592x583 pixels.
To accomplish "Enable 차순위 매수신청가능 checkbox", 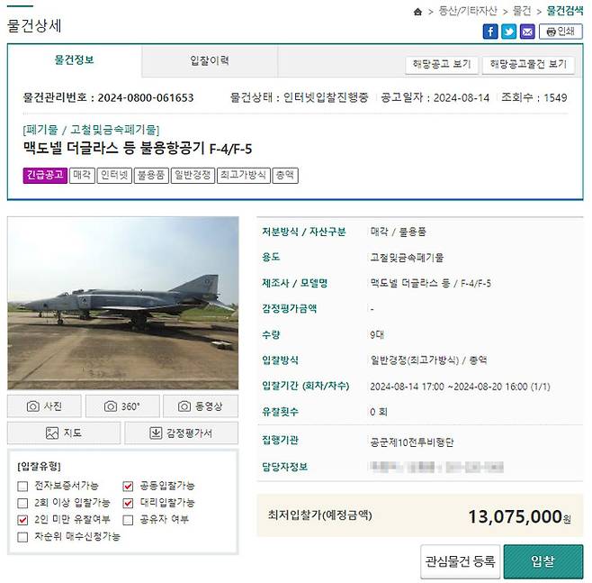I will [22, 537].
